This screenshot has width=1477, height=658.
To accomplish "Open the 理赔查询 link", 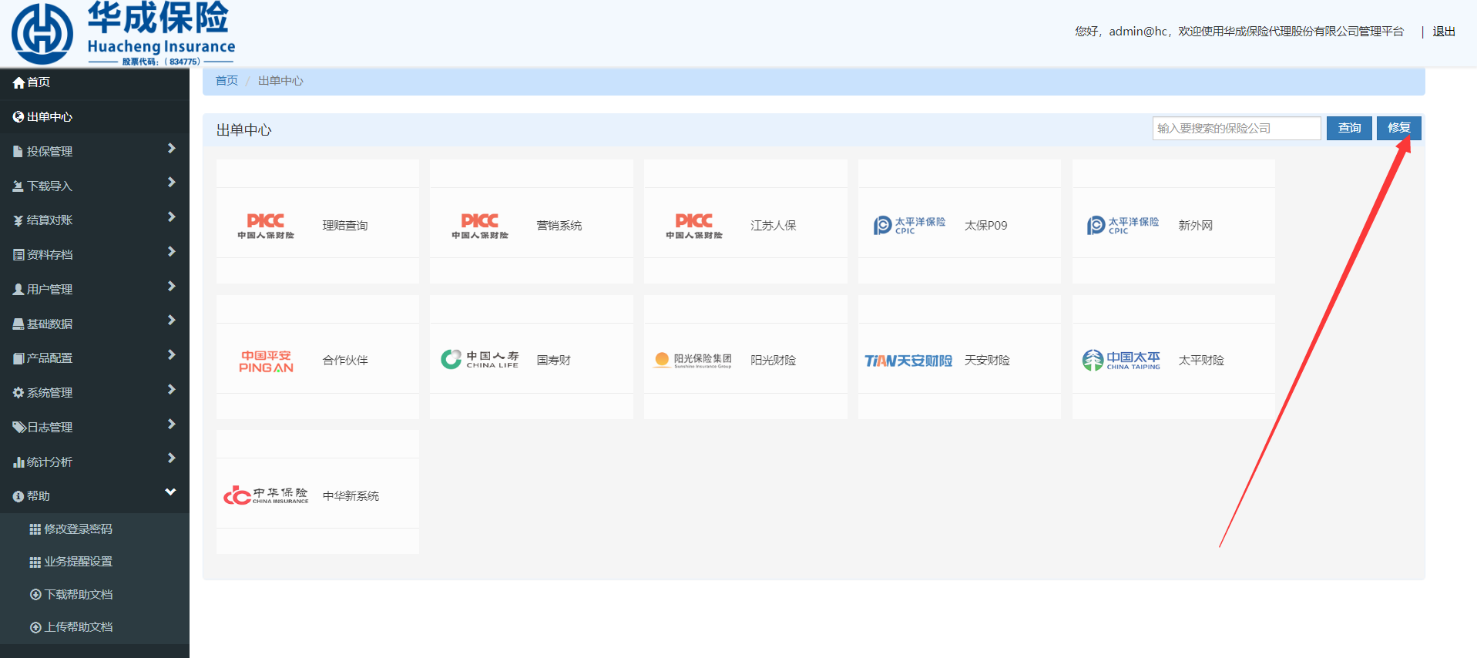I will [x=345, y=226].
